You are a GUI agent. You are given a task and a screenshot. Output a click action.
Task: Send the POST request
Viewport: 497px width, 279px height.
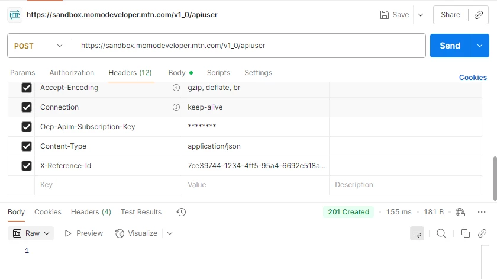pyautogui.click(x=450, y=46)
